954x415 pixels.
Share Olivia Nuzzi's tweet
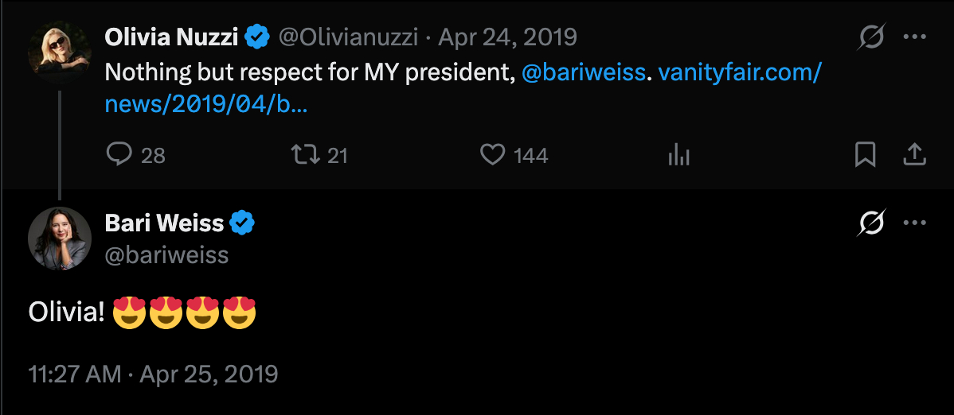click(915, 153)
